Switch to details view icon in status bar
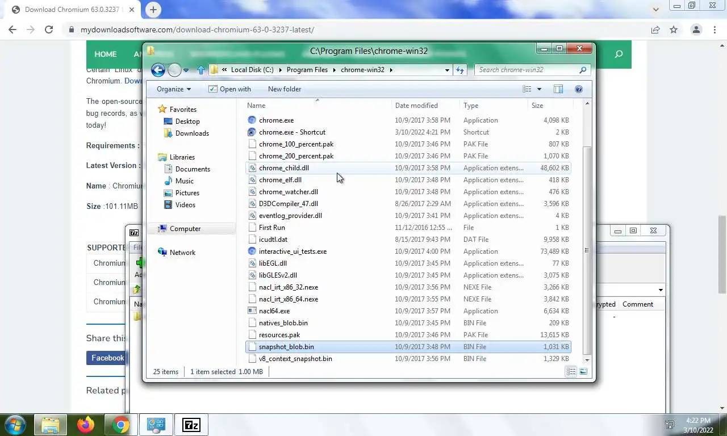Screen dimensions: 727x436 (571, 371)
